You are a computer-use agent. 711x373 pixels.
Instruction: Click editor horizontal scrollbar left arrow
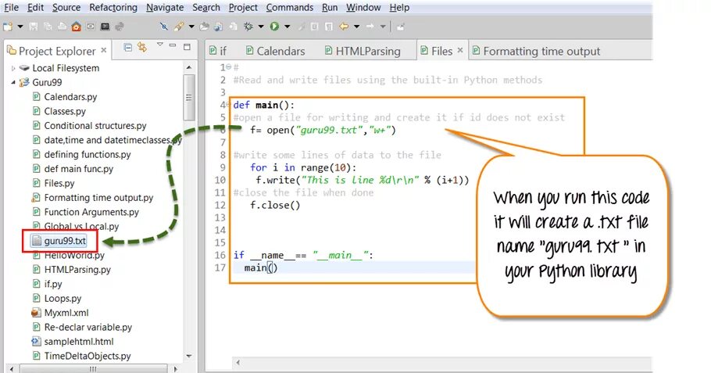(238, 363)
